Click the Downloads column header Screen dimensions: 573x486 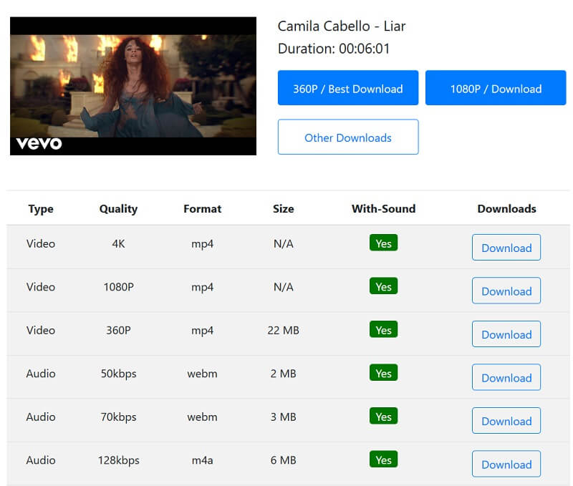click(506, 209)
